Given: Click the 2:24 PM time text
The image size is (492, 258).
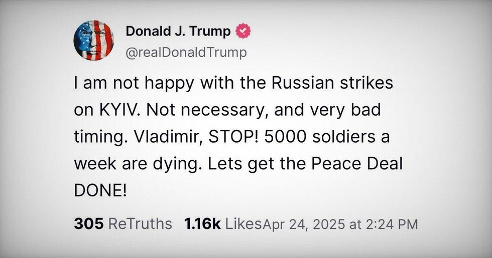Looking at the screenshot, I should [x=393, y=224].
